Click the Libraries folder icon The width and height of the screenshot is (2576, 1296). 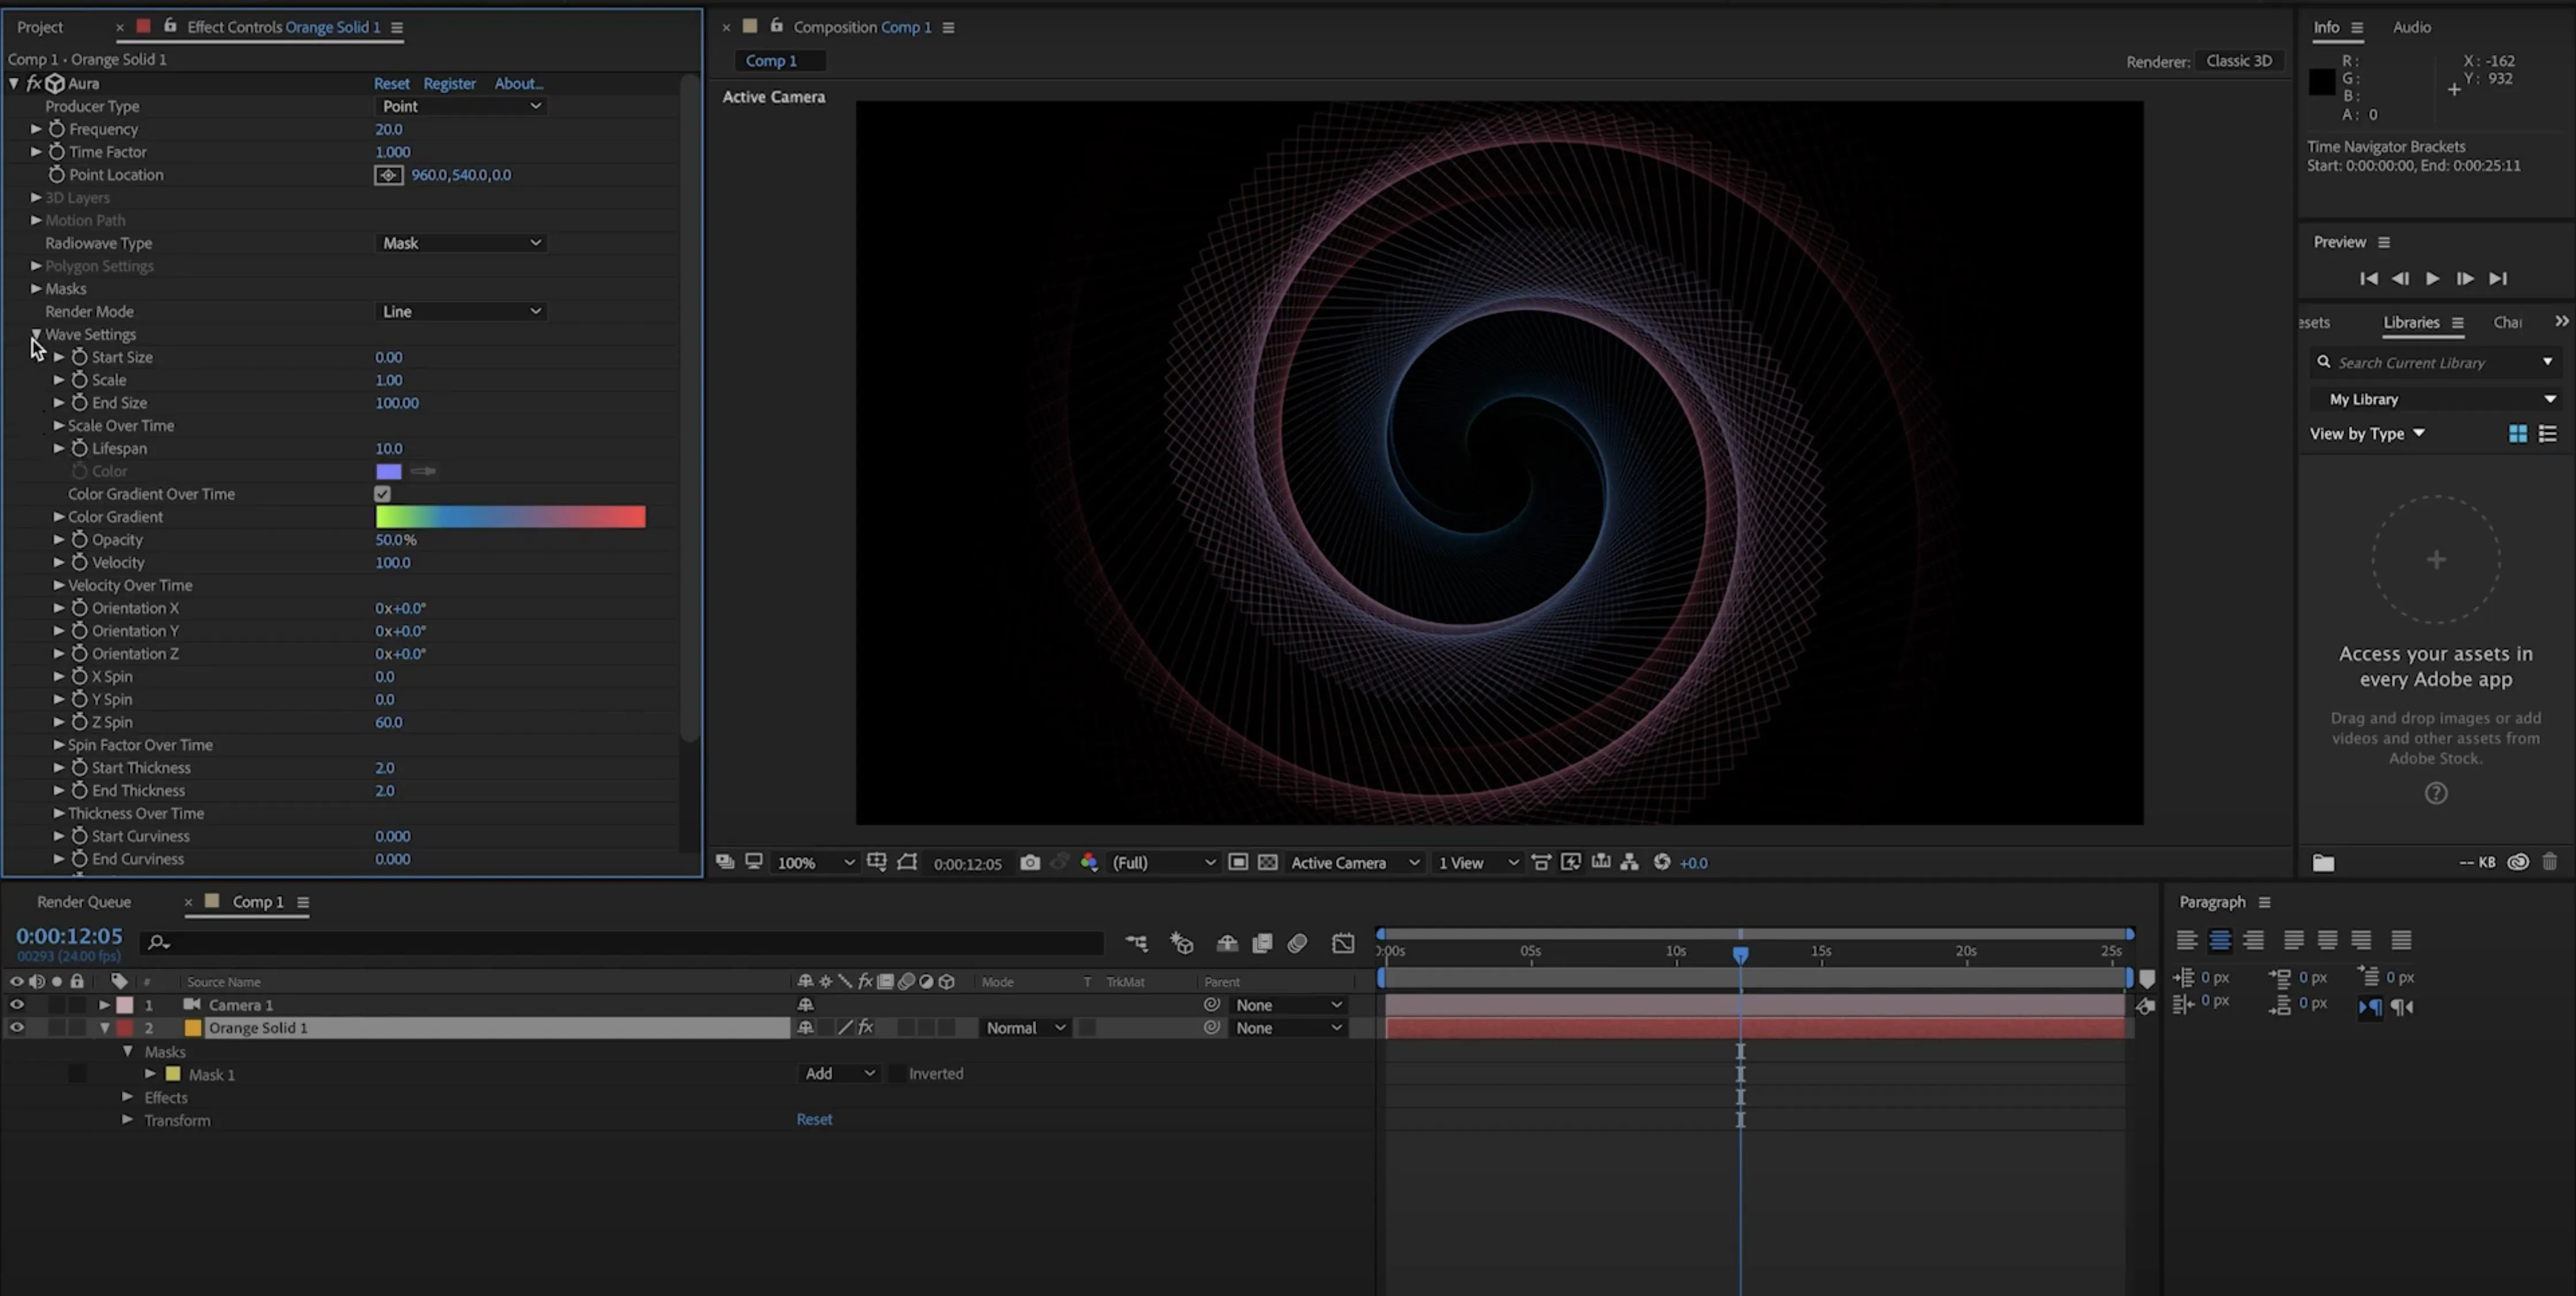coord(2323,862)
